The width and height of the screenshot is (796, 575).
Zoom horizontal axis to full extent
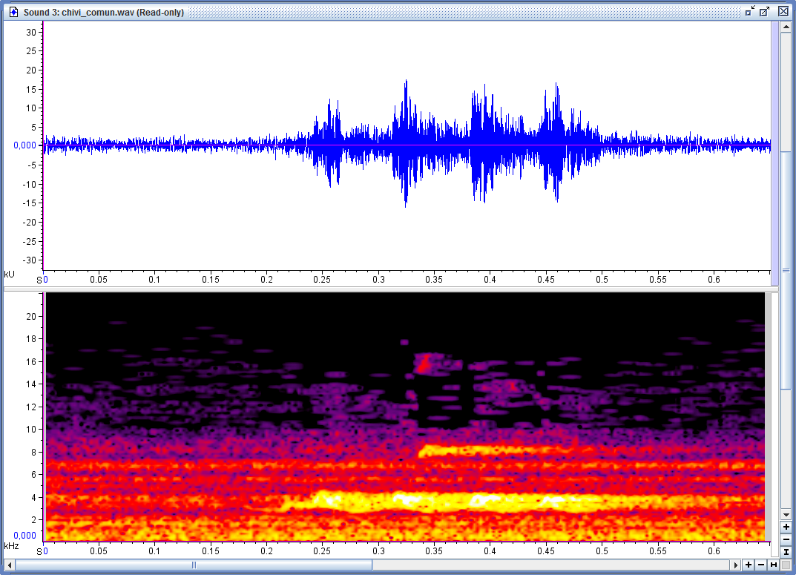[x=774, y=565]
